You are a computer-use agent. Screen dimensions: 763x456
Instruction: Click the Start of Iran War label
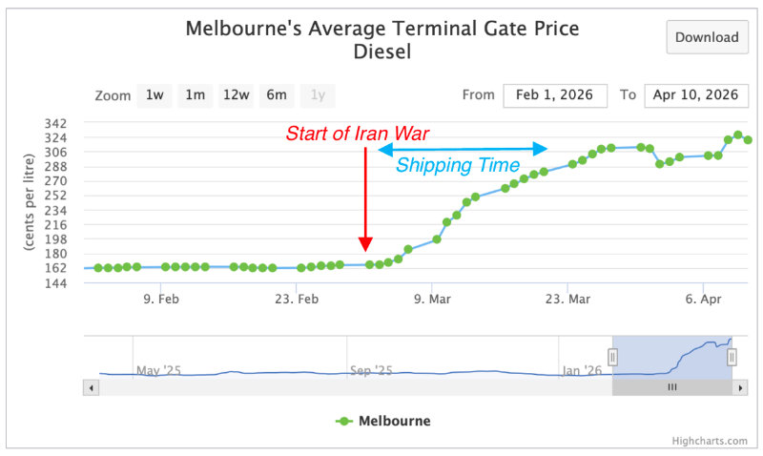tap(366, 133)
